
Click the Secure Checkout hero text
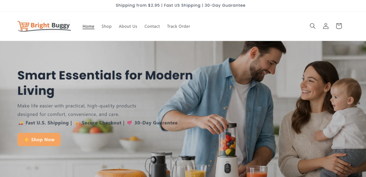pos(102,123)
